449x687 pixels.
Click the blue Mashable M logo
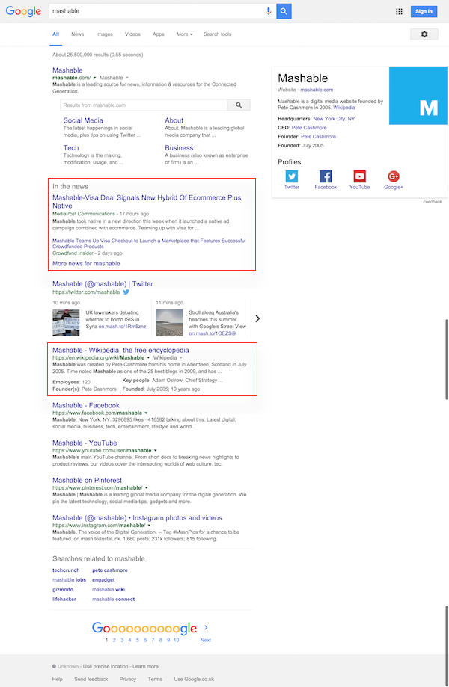pos(418,96)
